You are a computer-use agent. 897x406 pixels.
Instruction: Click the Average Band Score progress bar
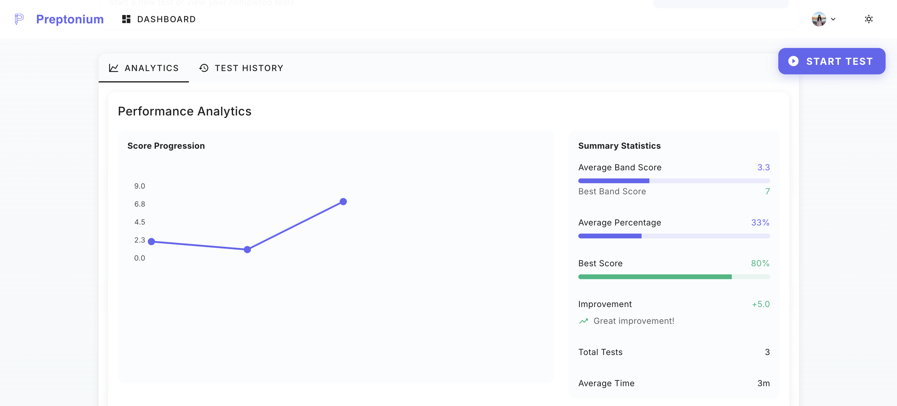(674, 181)
